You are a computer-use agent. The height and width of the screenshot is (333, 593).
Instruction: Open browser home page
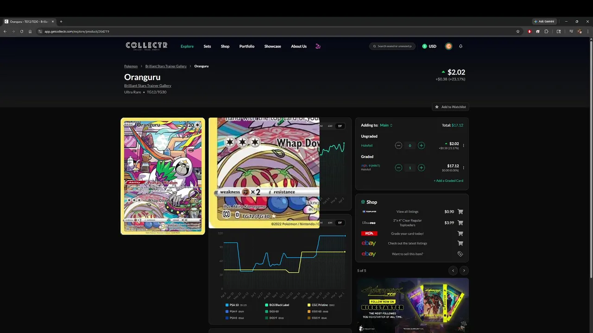coord(30,31)
